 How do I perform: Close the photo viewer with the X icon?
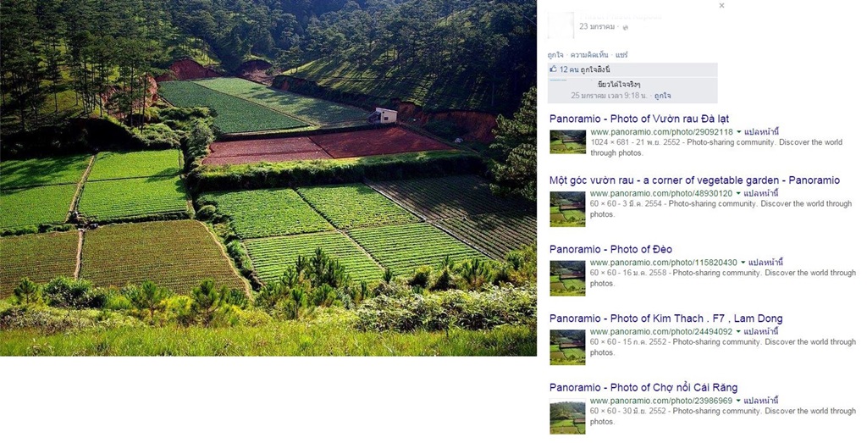pyautogui.click(x=721, y=6)
